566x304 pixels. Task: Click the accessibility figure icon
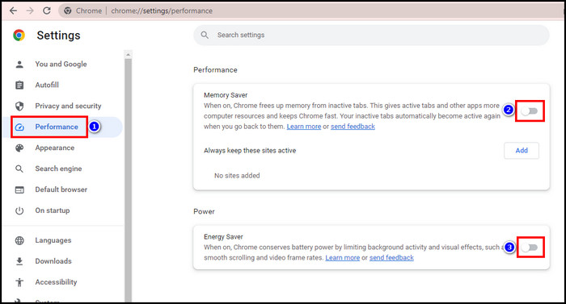point(19,282)
